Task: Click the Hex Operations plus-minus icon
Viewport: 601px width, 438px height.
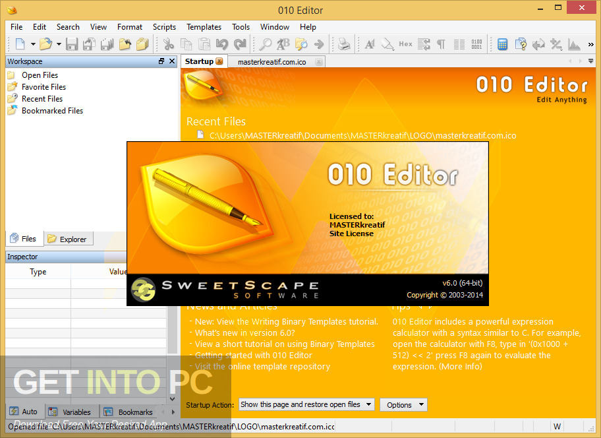Action: click(x=556, y=44)
